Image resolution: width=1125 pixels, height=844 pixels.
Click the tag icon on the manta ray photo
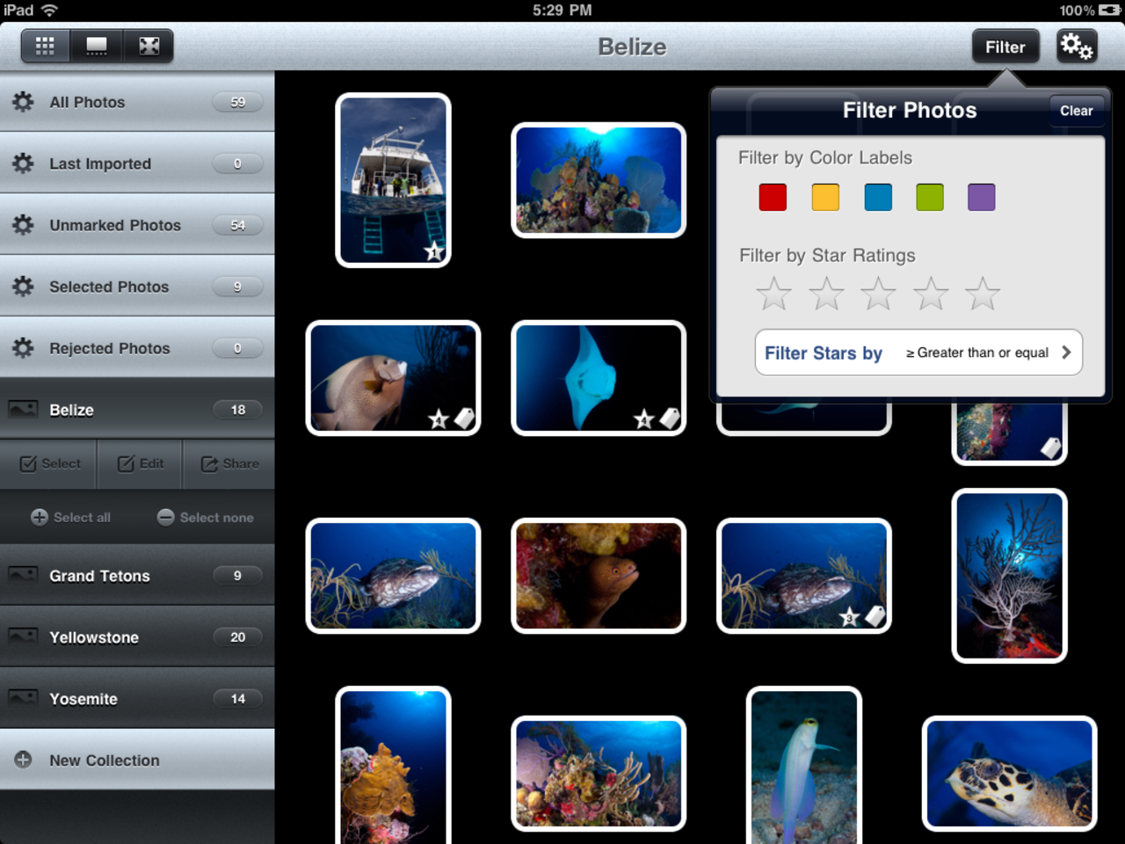pos(670,419)
